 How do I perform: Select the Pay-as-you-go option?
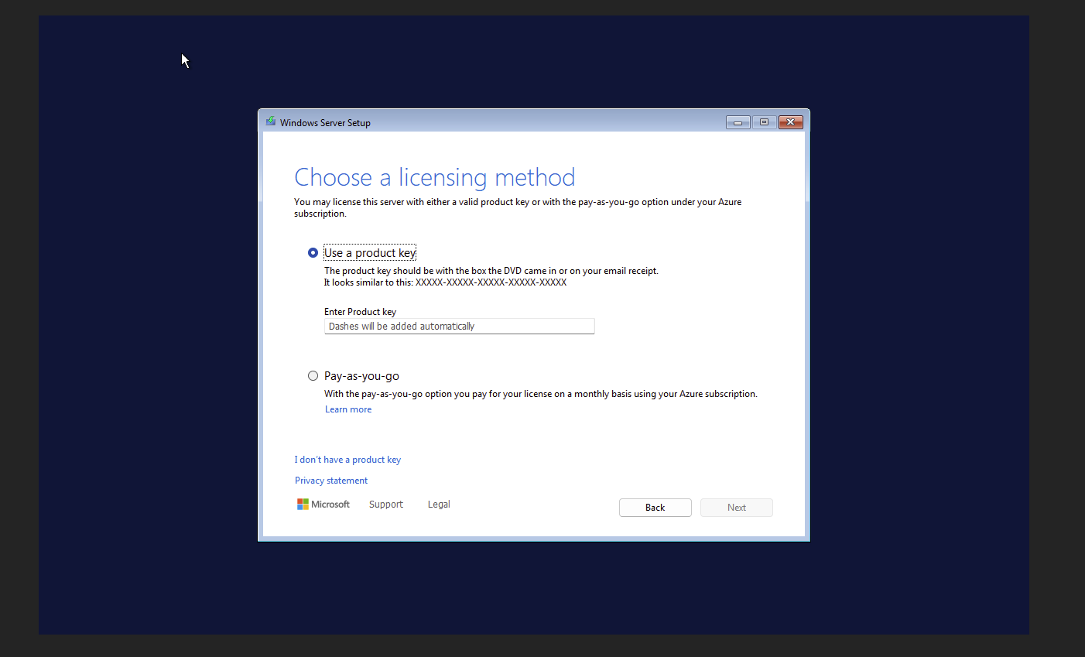[313, 375]
